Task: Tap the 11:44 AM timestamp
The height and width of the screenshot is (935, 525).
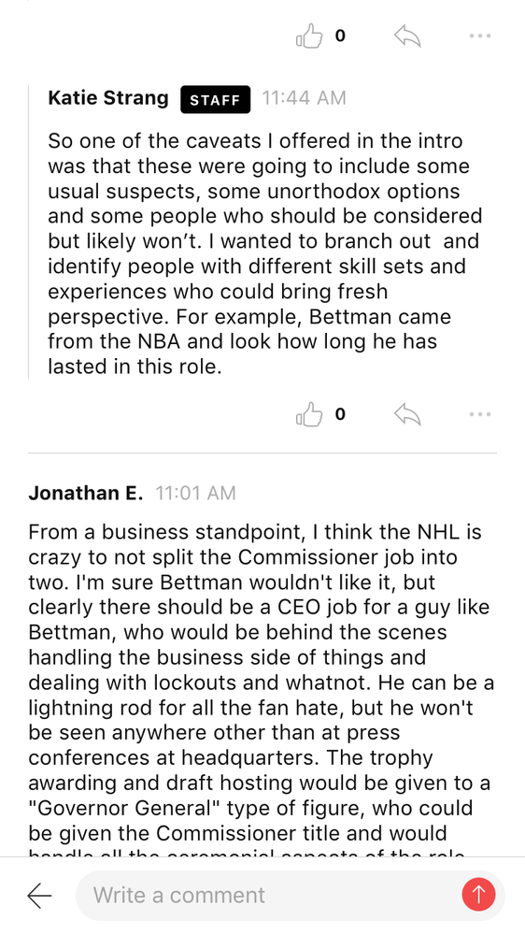Action: tap(304, 98)
